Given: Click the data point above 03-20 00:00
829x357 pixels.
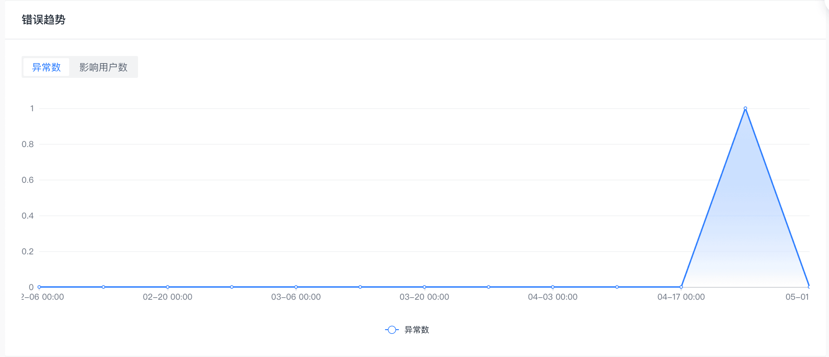Looking at the screenshot, I should (425, 287).
